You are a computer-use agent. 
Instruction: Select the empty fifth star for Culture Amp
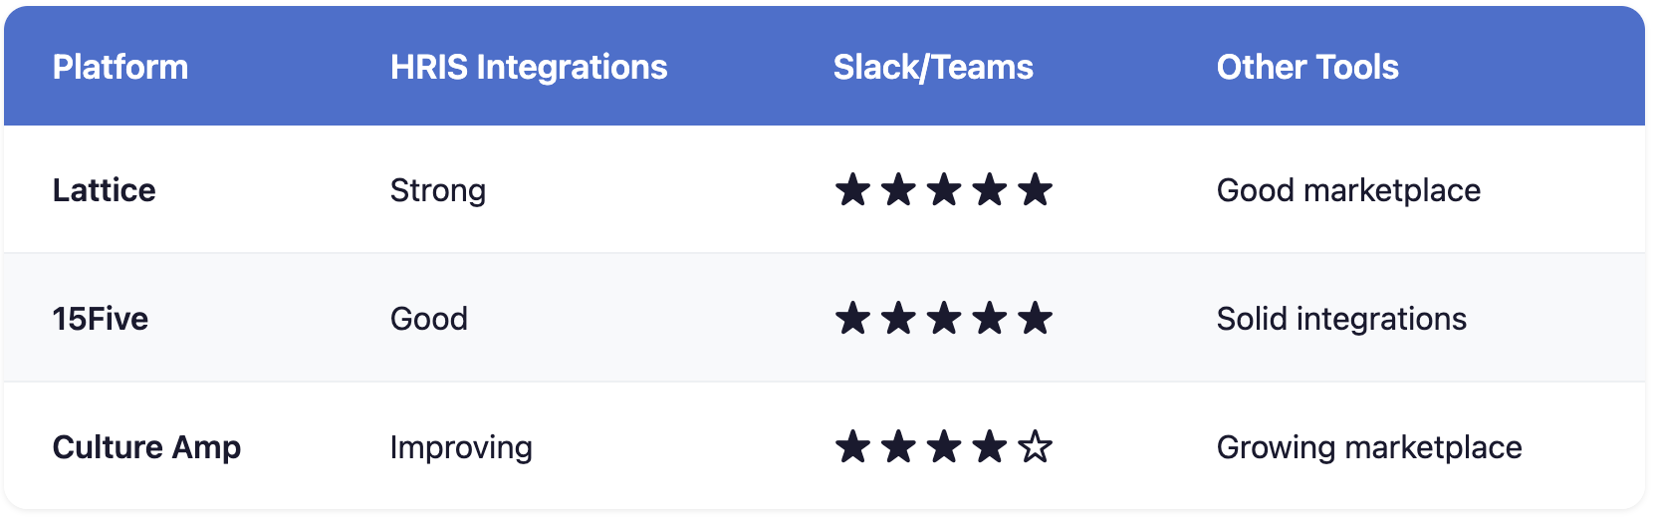point(1036,446)
